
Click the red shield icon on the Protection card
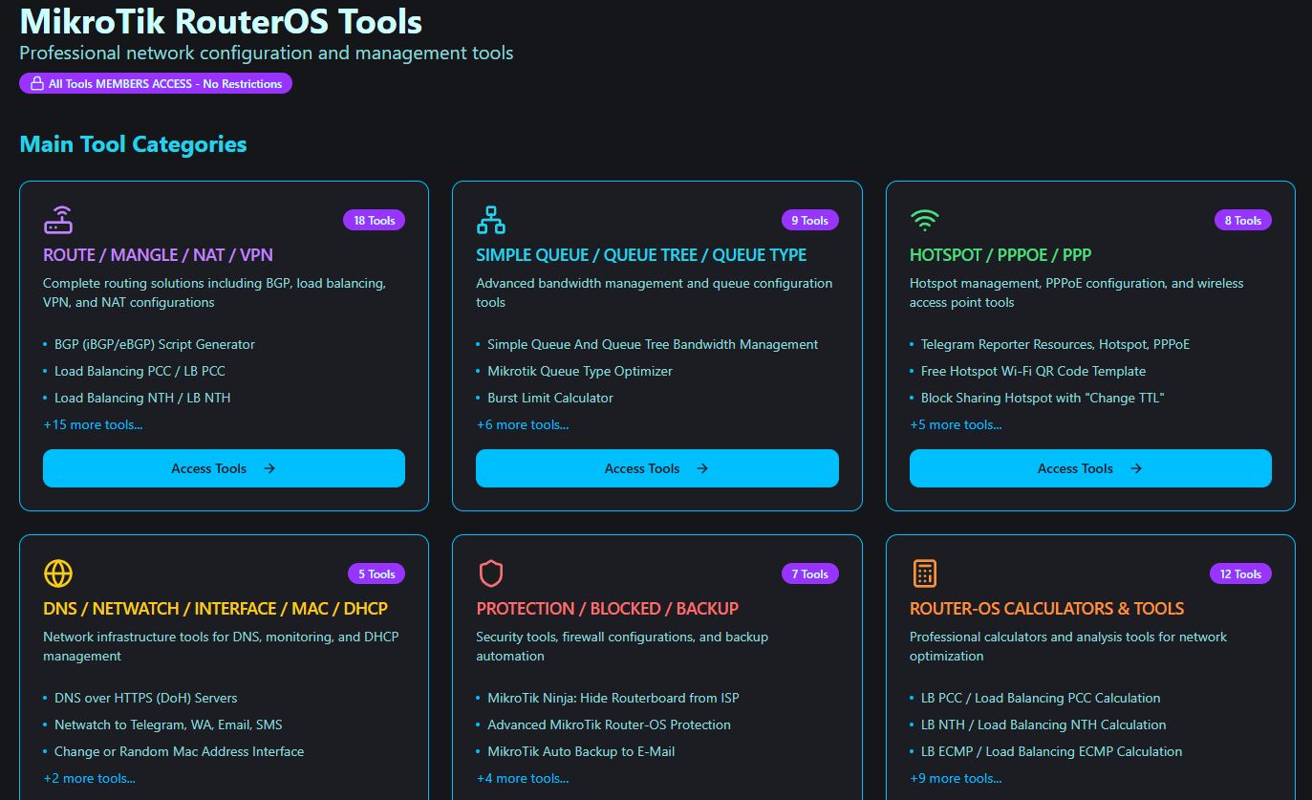(491, 573)
